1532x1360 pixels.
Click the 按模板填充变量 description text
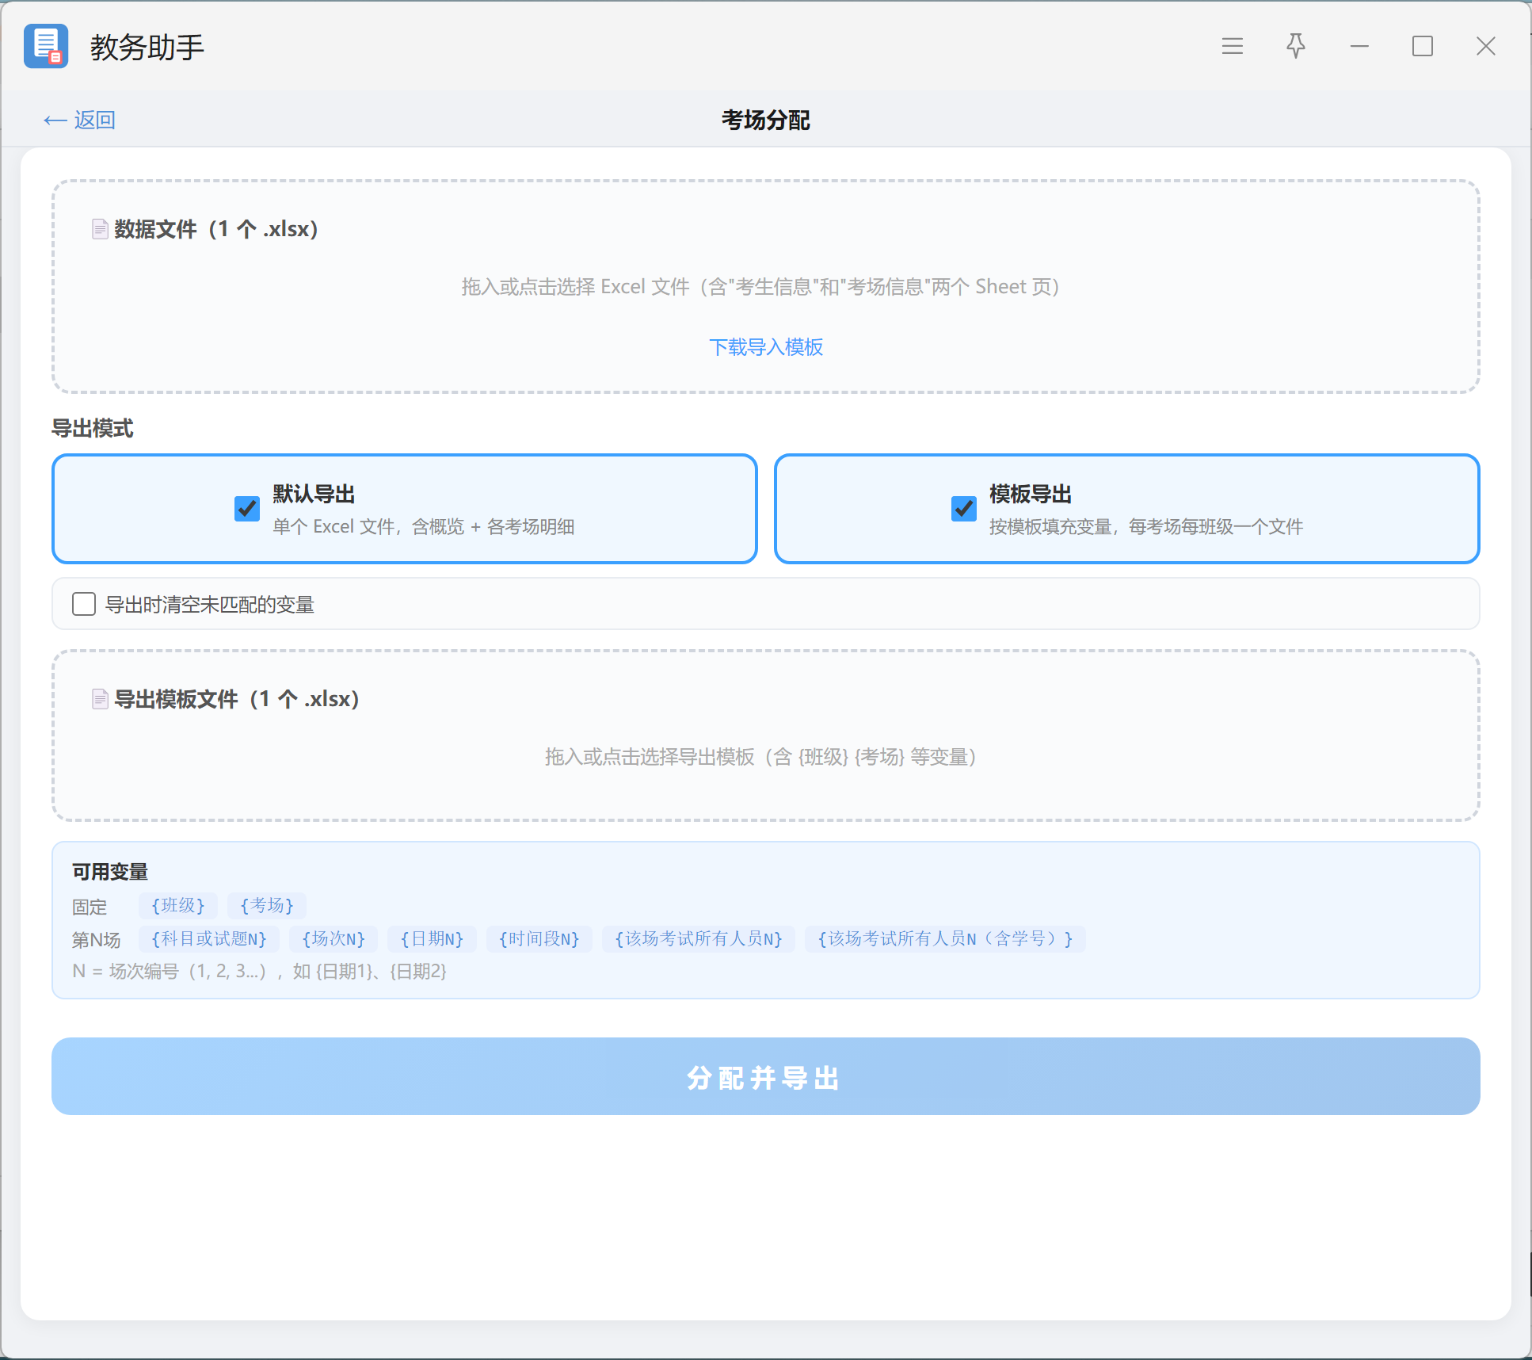click(1145, 527)
